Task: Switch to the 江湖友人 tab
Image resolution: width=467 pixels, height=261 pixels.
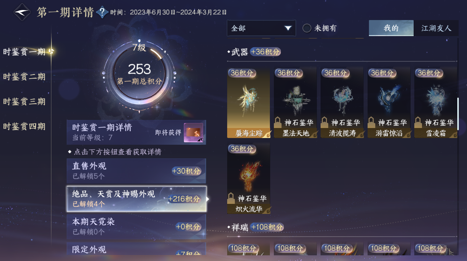Action: pyautogui.click(x=436, y=28)
